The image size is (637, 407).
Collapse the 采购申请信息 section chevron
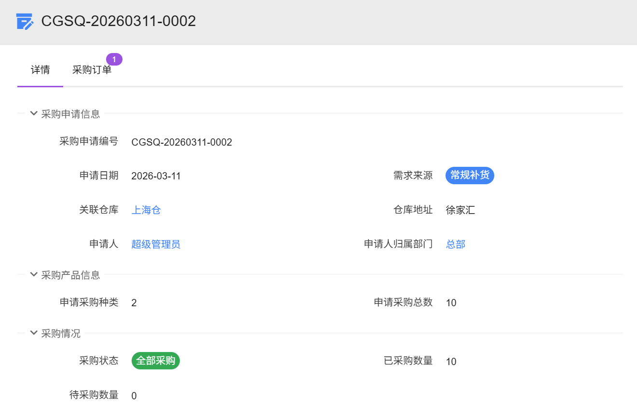coord(34,114)
